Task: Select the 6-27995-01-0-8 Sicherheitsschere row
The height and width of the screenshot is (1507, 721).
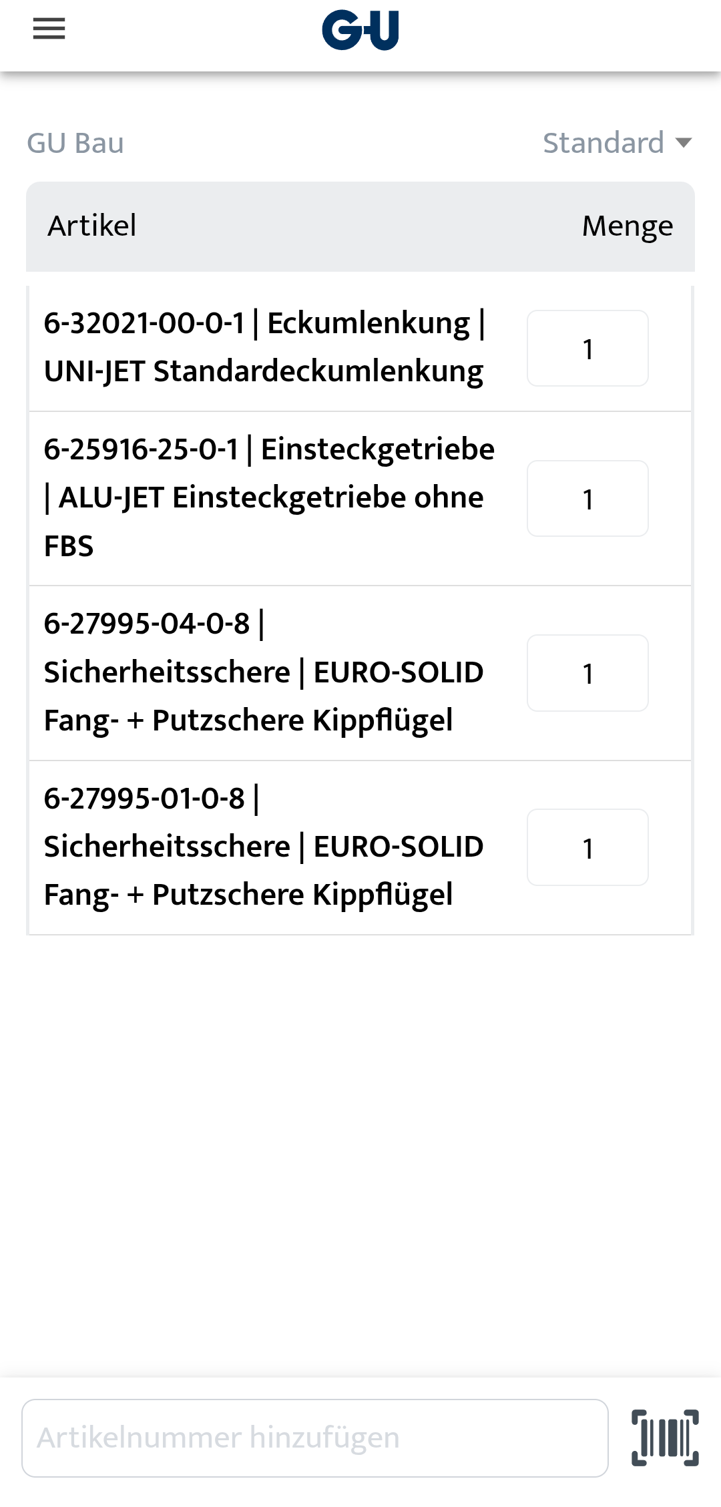Action: click(264, 847)
